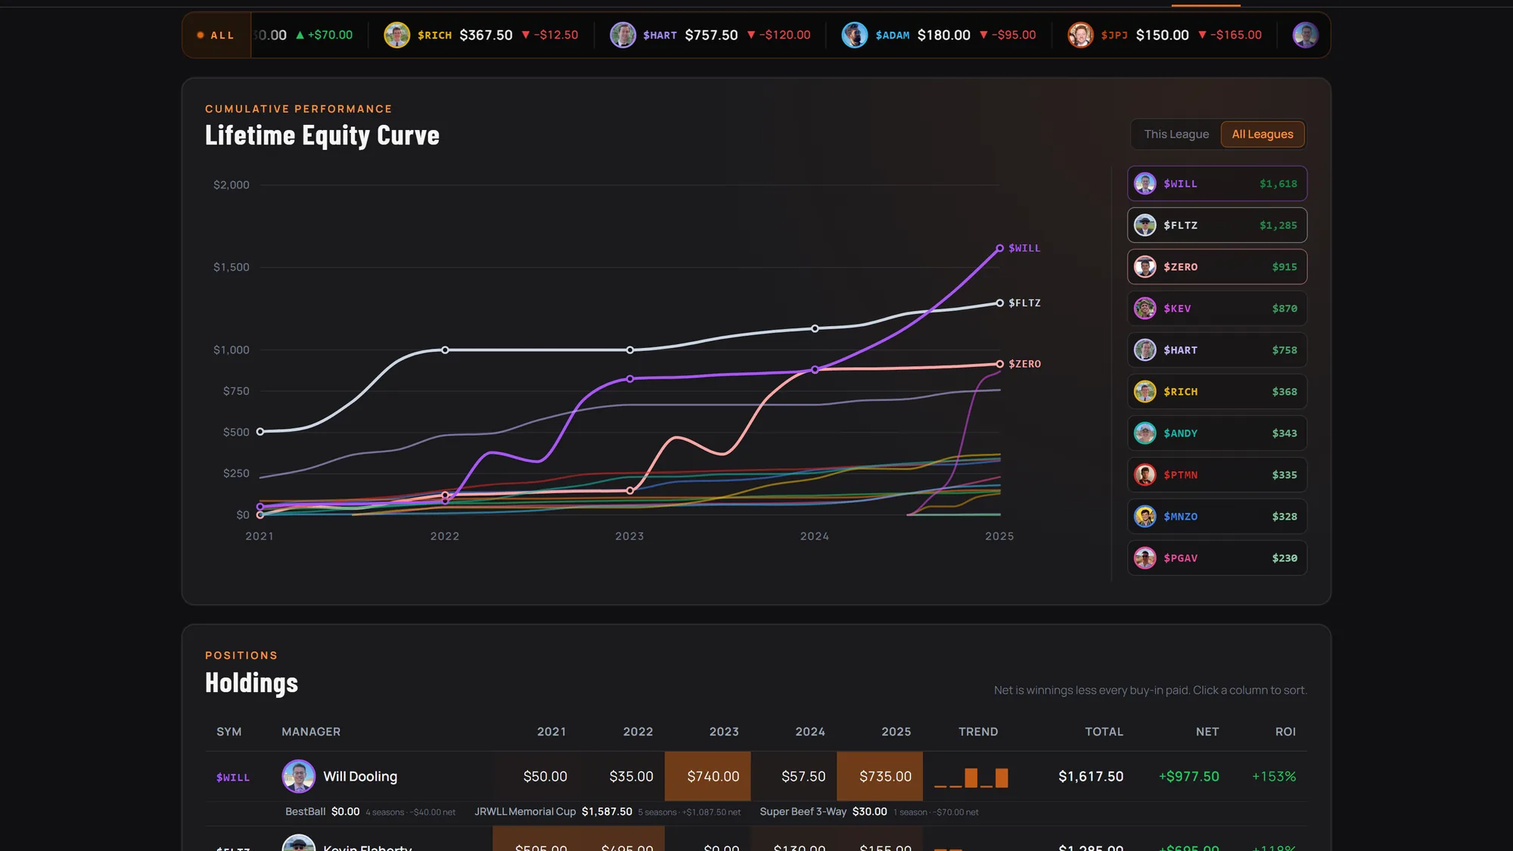This screenshot has width=1513, height=851.
Task: Toggle $KEV line in the legend
Action: point(1217,309)
